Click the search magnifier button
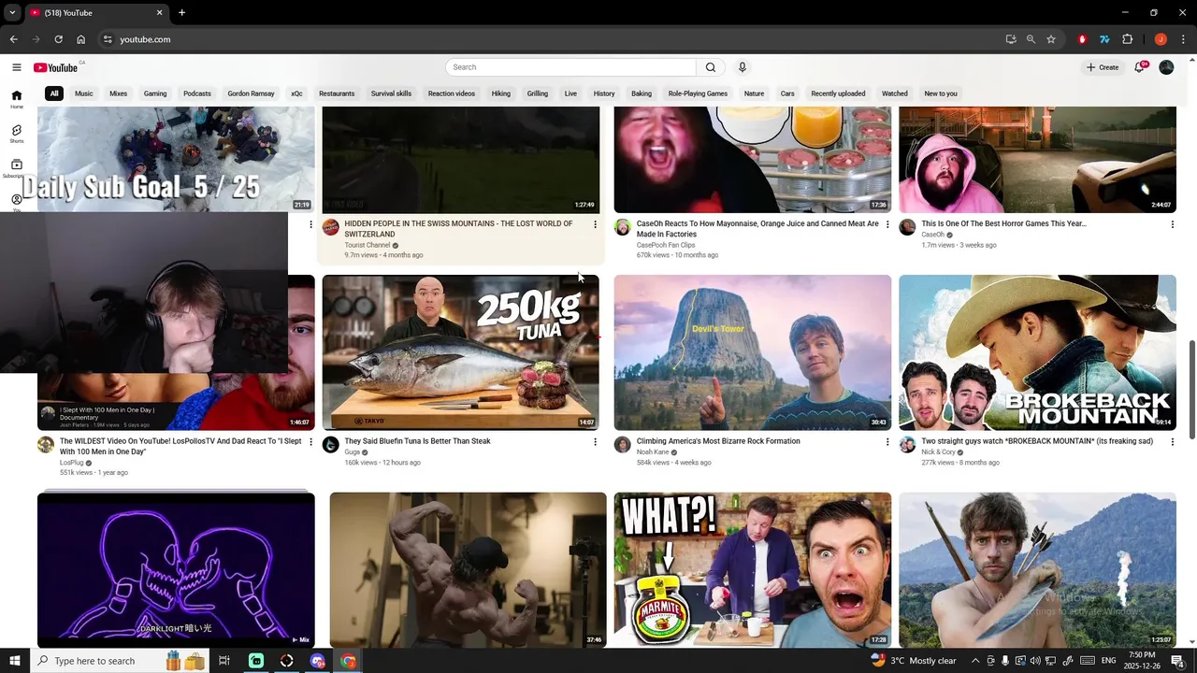This screenshot has height=673, width=1197. 711,67
